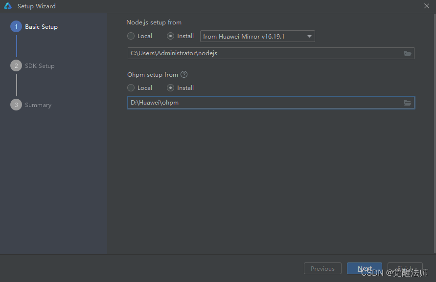
Task: Close the Setup Wizard window
Action: pyautogui.click(x=427, y=6)
